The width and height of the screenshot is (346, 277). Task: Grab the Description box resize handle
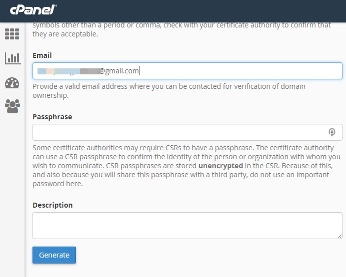(x=339, y=236)
